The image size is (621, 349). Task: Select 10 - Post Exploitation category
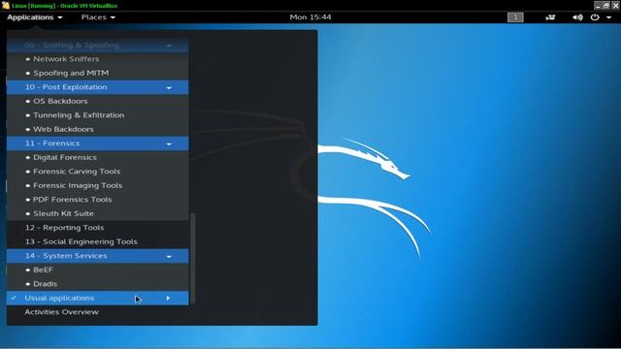(97, 87)
